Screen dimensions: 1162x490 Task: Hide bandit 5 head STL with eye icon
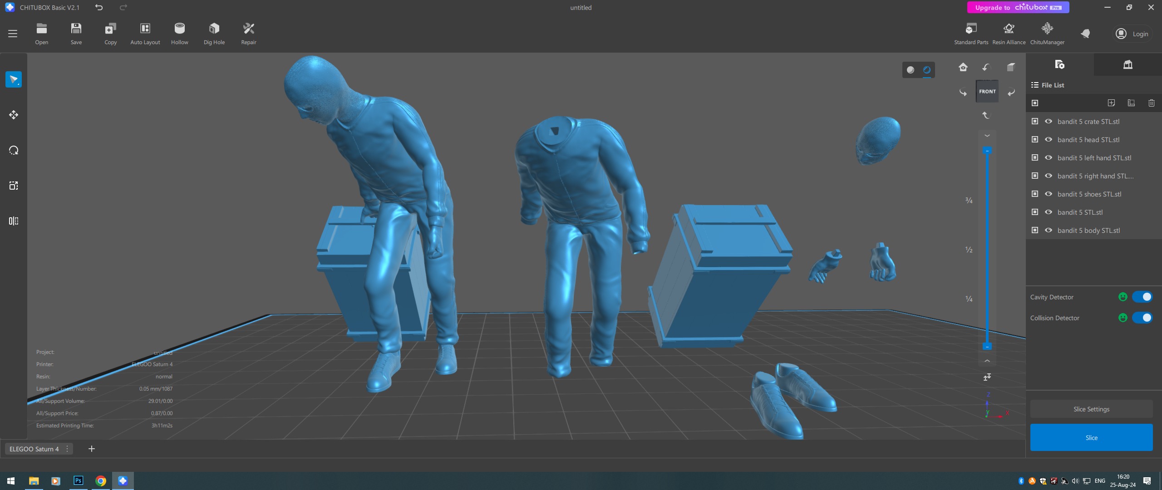click(1049, 139)
